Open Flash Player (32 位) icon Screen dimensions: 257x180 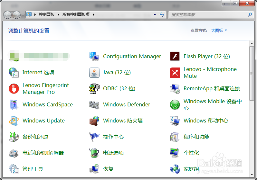point(175,56)
